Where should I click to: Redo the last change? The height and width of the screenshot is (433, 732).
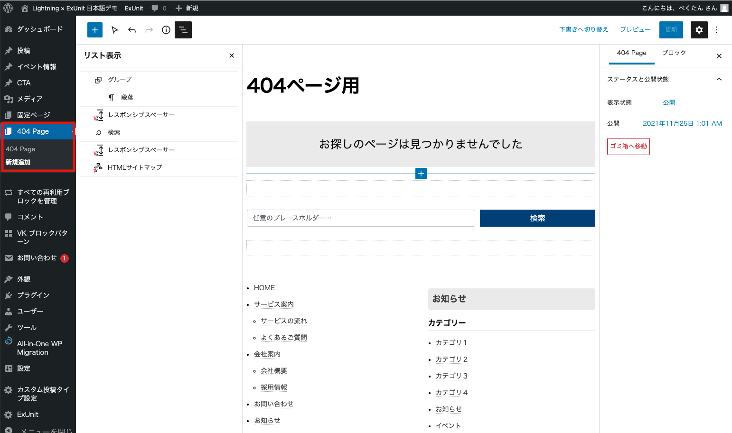coord(149,30)
